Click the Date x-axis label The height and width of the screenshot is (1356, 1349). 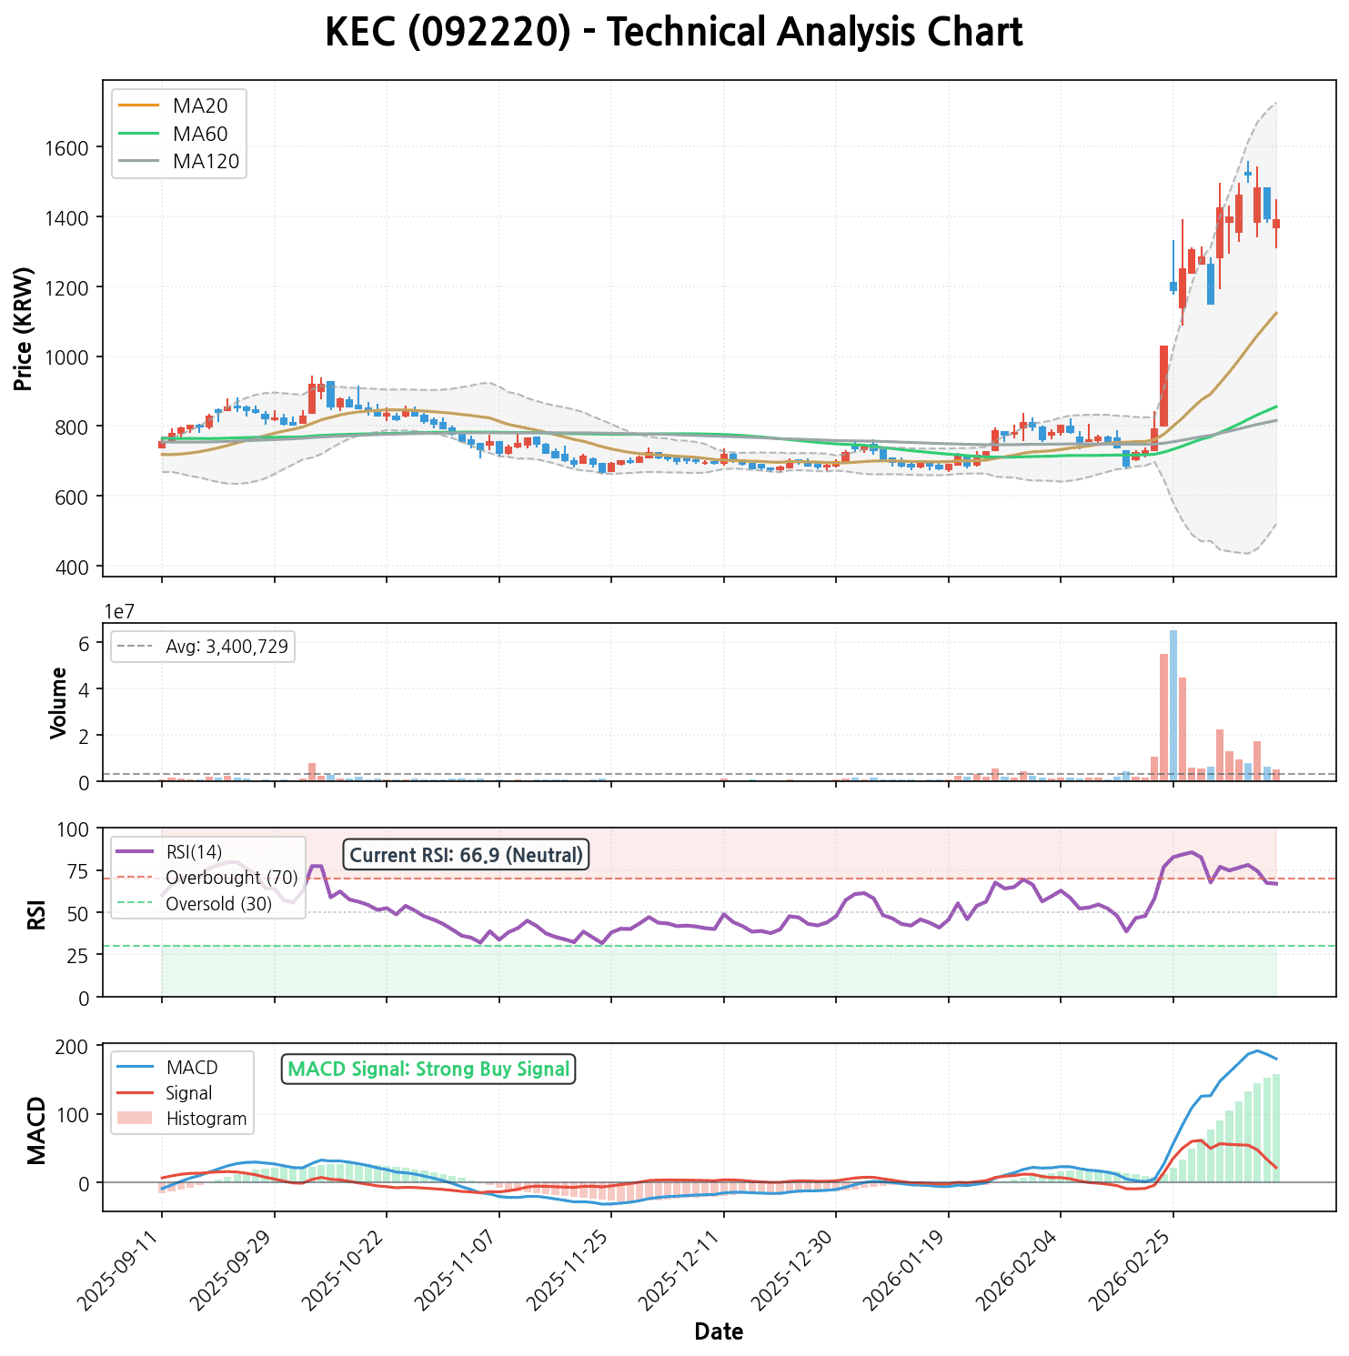719,1332
